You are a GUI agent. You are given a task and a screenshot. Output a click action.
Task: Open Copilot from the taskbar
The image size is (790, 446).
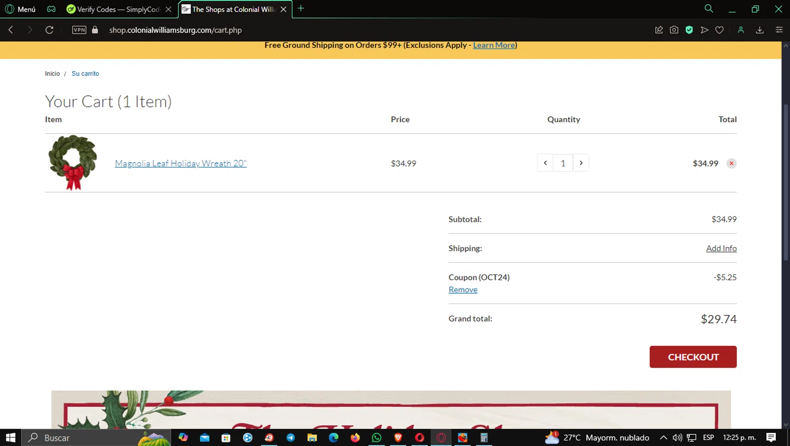click(x=183, y=438)
